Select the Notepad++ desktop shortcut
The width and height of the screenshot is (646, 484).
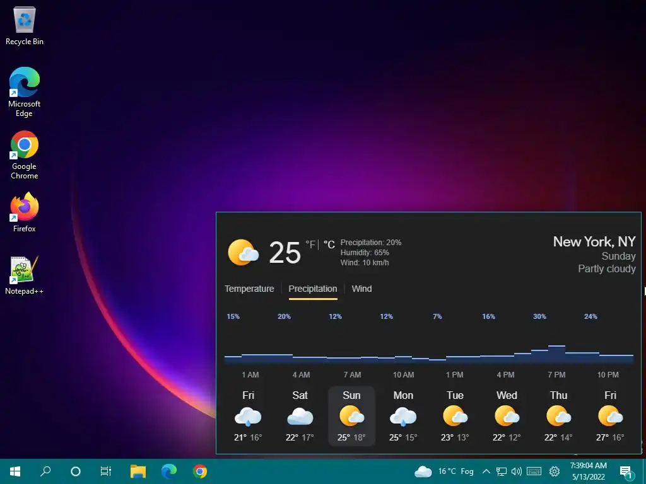click(x=25, y=275)
